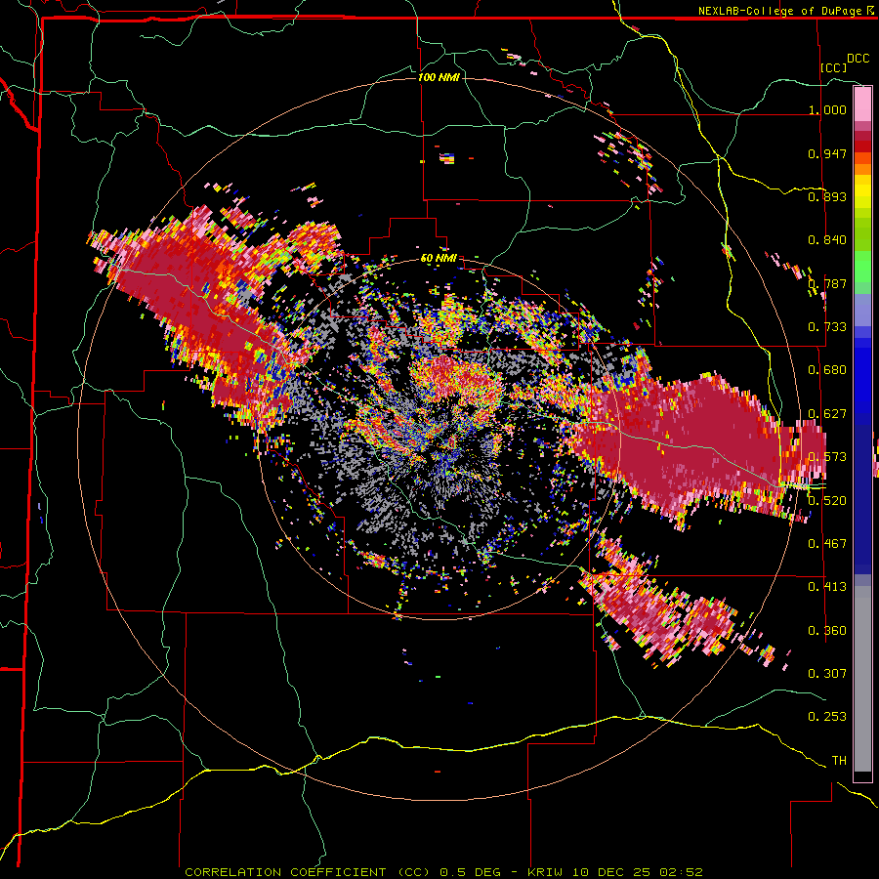This screenshot has height=879, width=879.
Task: Click the pink top segment of color bar
Action: point(862,104)
